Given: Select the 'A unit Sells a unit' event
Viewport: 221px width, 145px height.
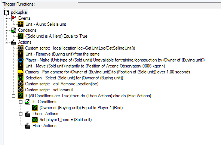Looking at the screenshot, I should tap(46, 24).
